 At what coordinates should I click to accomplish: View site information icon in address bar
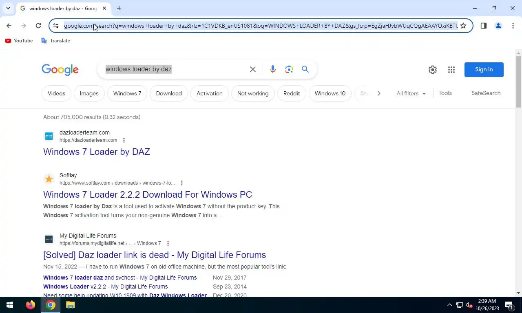click(56, 26)
